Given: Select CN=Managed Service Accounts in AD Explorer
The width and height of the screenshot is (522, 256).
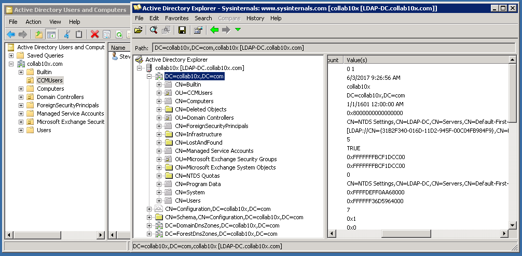Looking at the screenshot, I should coord(214,151).
